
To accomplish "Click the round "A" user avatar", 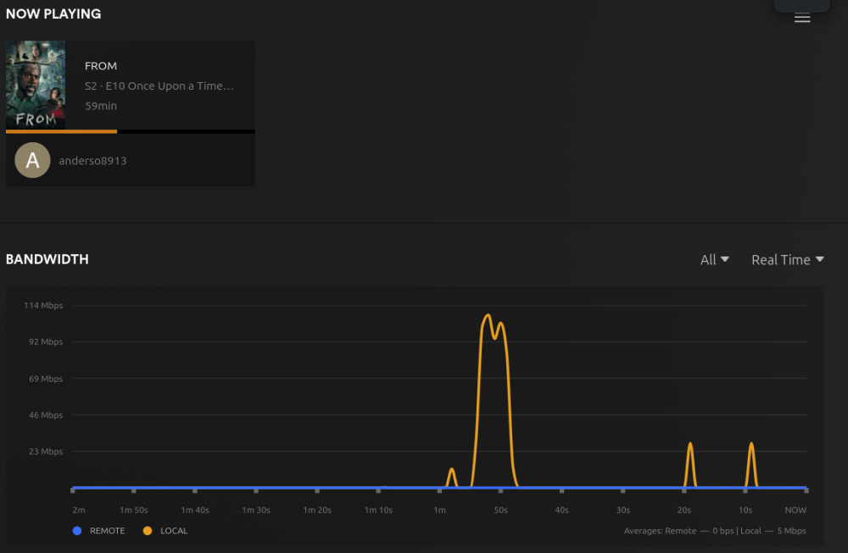I will point(32,160).
